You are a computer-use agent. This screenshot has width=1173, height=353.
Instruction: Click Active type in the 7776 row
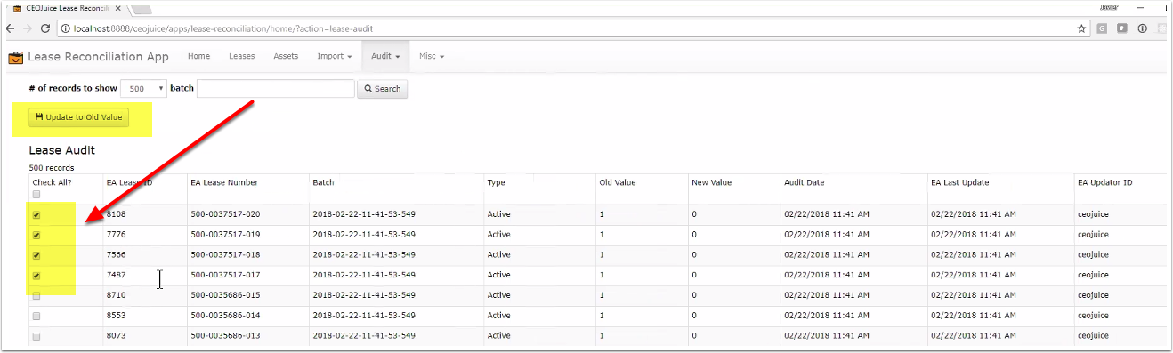tap(498, 235)
